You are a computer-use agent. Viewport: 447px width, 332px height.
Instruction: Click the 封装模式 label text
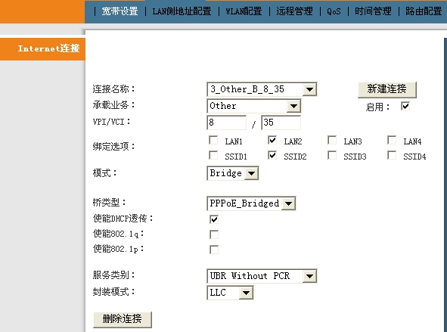tap(113, 292)
